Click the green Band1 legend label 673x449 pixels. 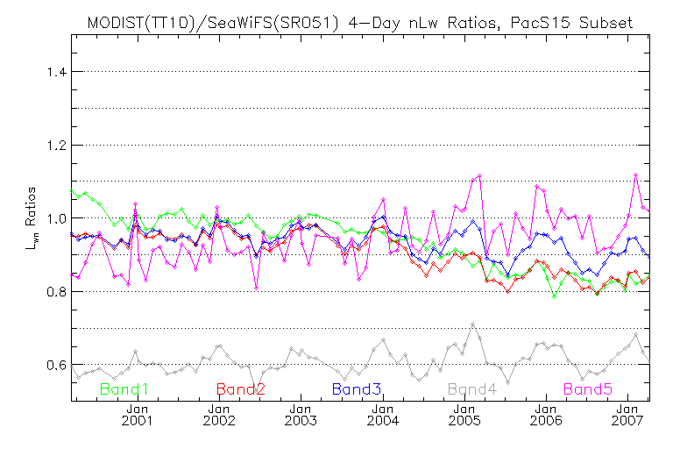pyautogui.click(x=124, y=389)
